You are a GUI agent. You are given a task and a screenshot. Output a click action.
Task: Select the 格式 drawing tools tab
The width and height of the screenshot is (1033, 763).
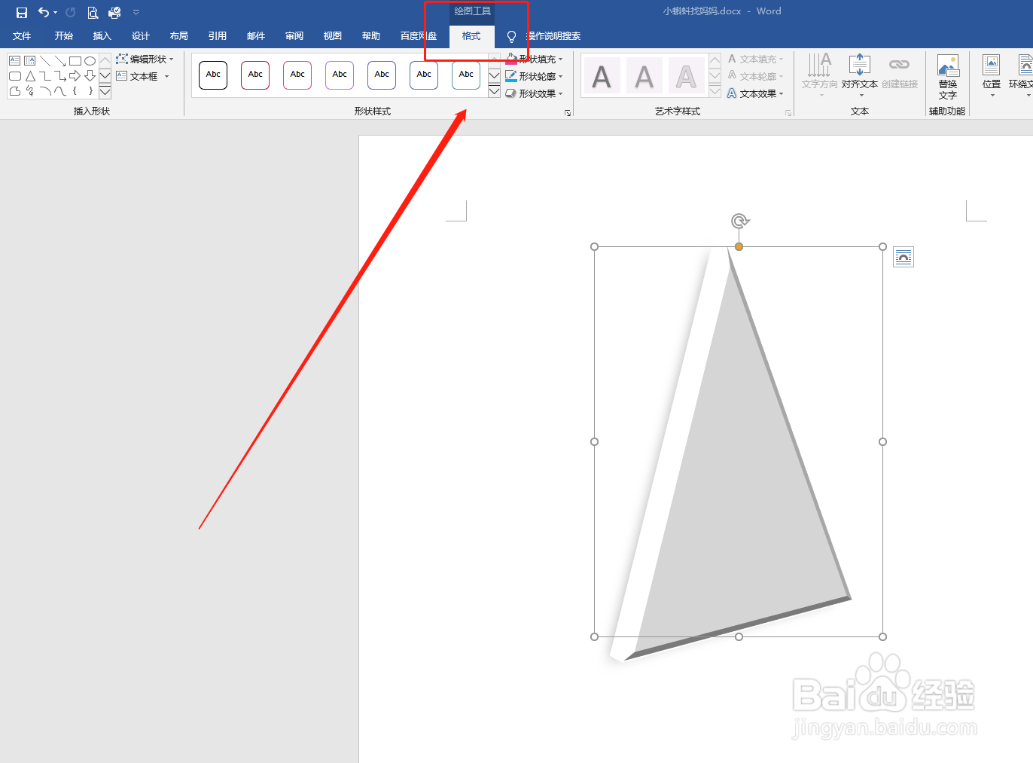coord(471,36)
